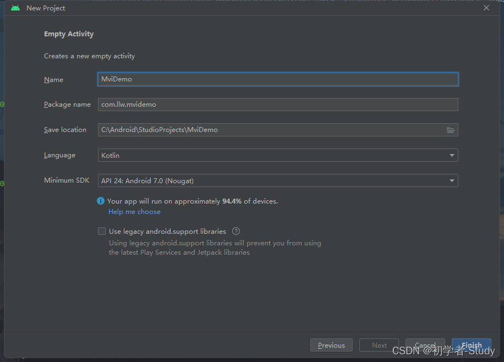Click the Minimum SDK label
The image size is (504, 362).
click(67, 180)
